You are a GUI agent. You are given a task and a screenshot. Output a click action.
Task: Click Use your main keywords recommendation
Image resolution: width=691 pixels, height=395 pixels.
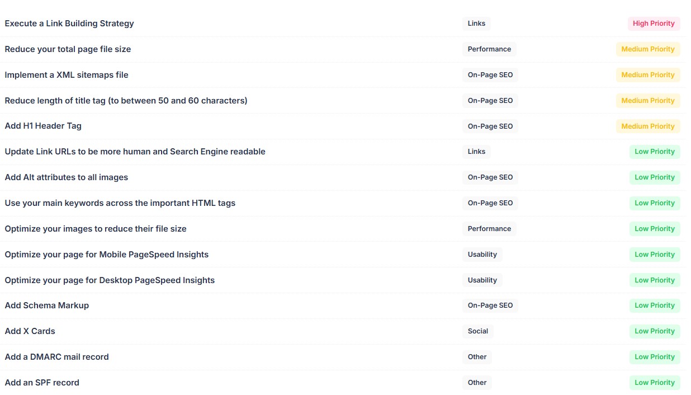pyautogui.click(x=120, y=203)
